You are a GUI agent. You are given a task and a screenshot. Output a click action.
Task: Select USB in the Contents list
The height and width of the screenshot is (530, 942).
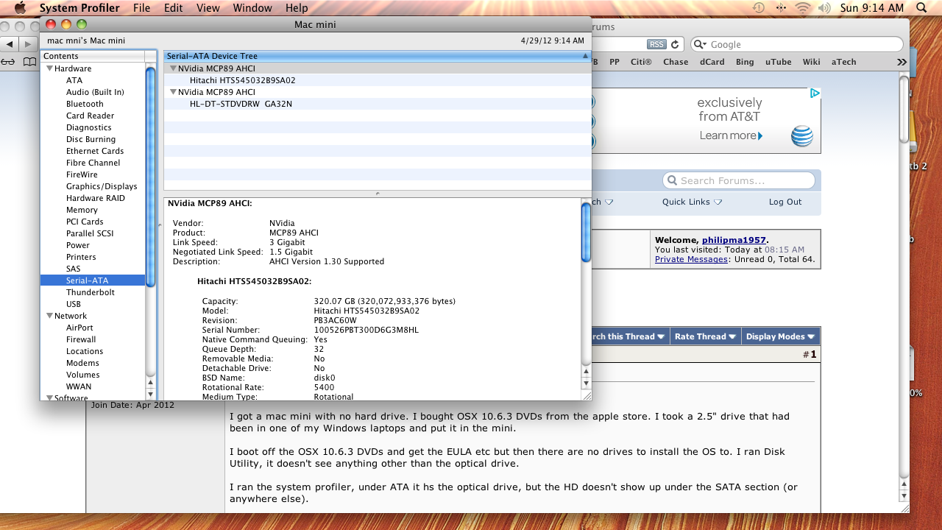[74, 304]
